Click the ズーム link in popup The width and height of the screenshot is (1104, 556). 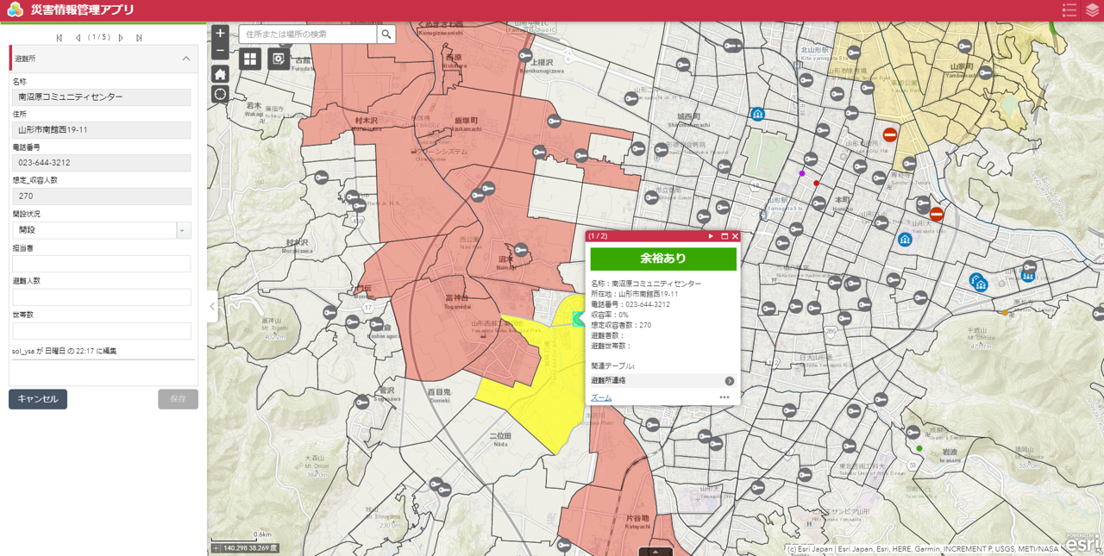coord(601,398)
